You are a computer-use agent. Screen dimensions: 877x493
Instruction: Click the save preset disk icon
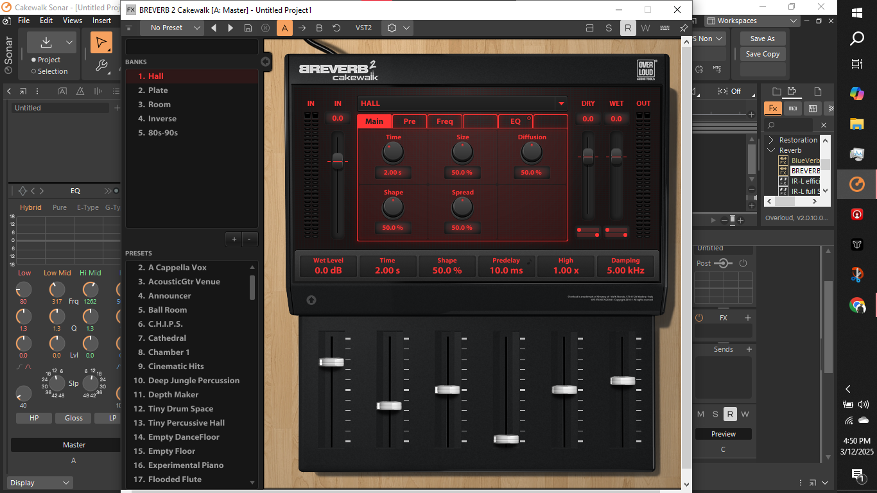tap(248, 28)
